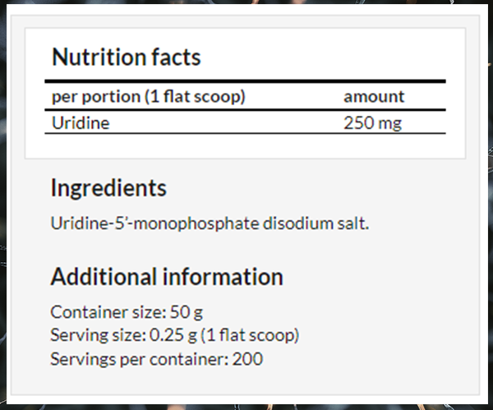This screenshot has width=493, height=410.
Task: Click the (1 flat scoop) text in serving size
Action: tap(250, 335)
